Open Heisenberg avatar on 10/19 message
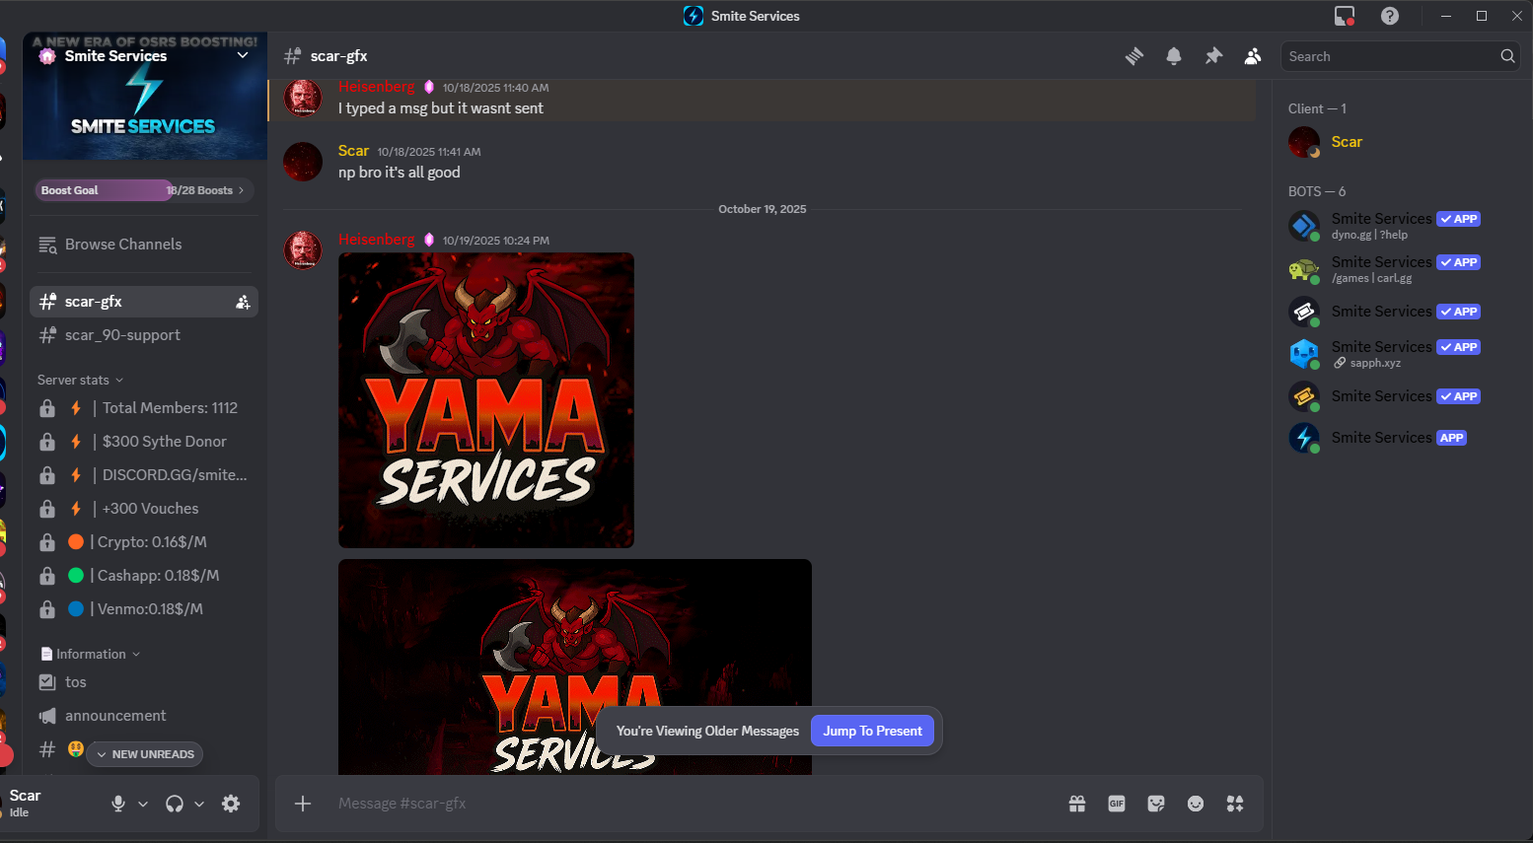The width and height of the screenshot is (1533, 843). 303,250
